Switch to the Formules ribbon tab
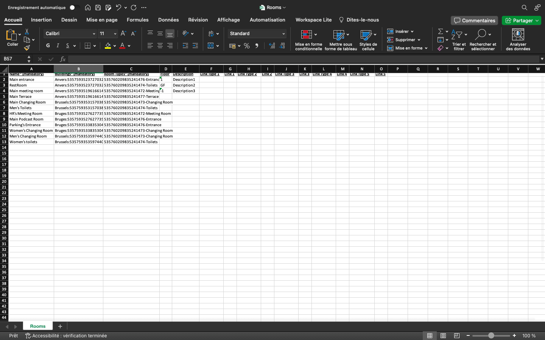Image resolution: width=545 pixels, height=340 pixels. pyautogui.click(x=137, y=20)
